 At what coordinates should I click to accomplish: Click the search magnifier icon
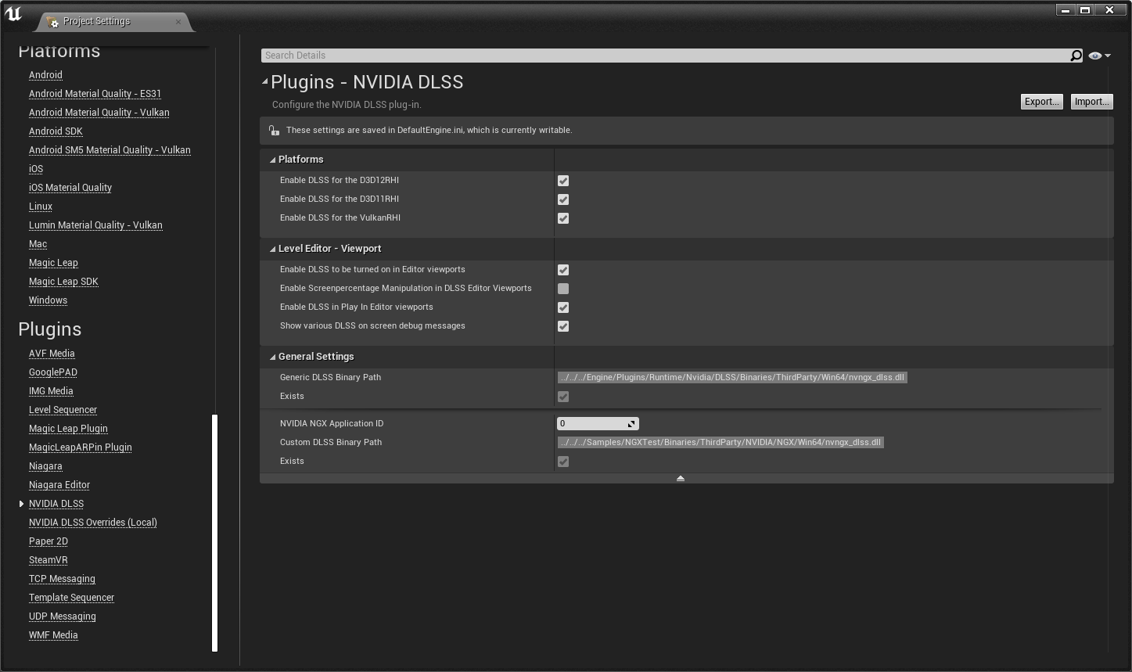click(x=1076, y=56)
